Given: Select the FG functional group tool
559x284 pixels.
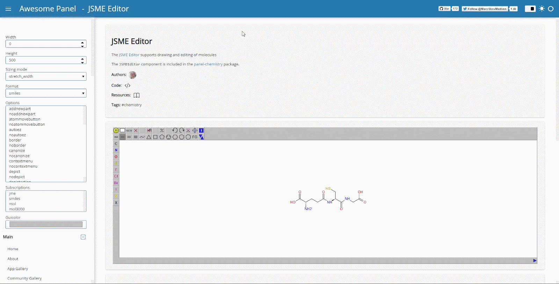Looking at the screenshot, I should tap(195, 137).
